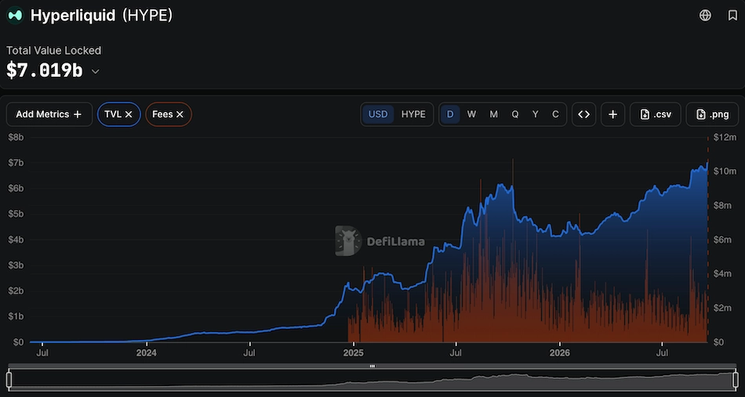Click the 2024 x-axis label
The height and width of the screenshot is (397, 745).
pyautogui.click(x=147, y=353)
